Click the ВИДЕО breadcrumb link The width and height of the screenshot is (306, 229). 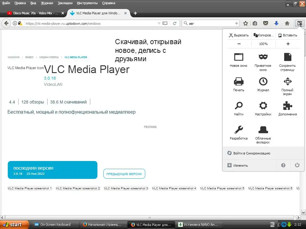[x=29, y=57]
